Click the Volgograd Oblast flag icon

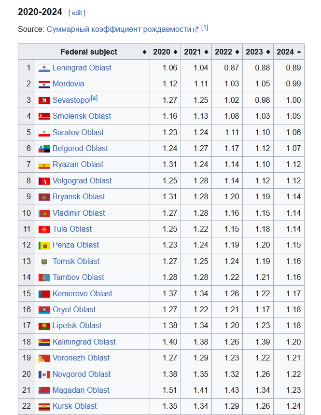tap(44, 181)
